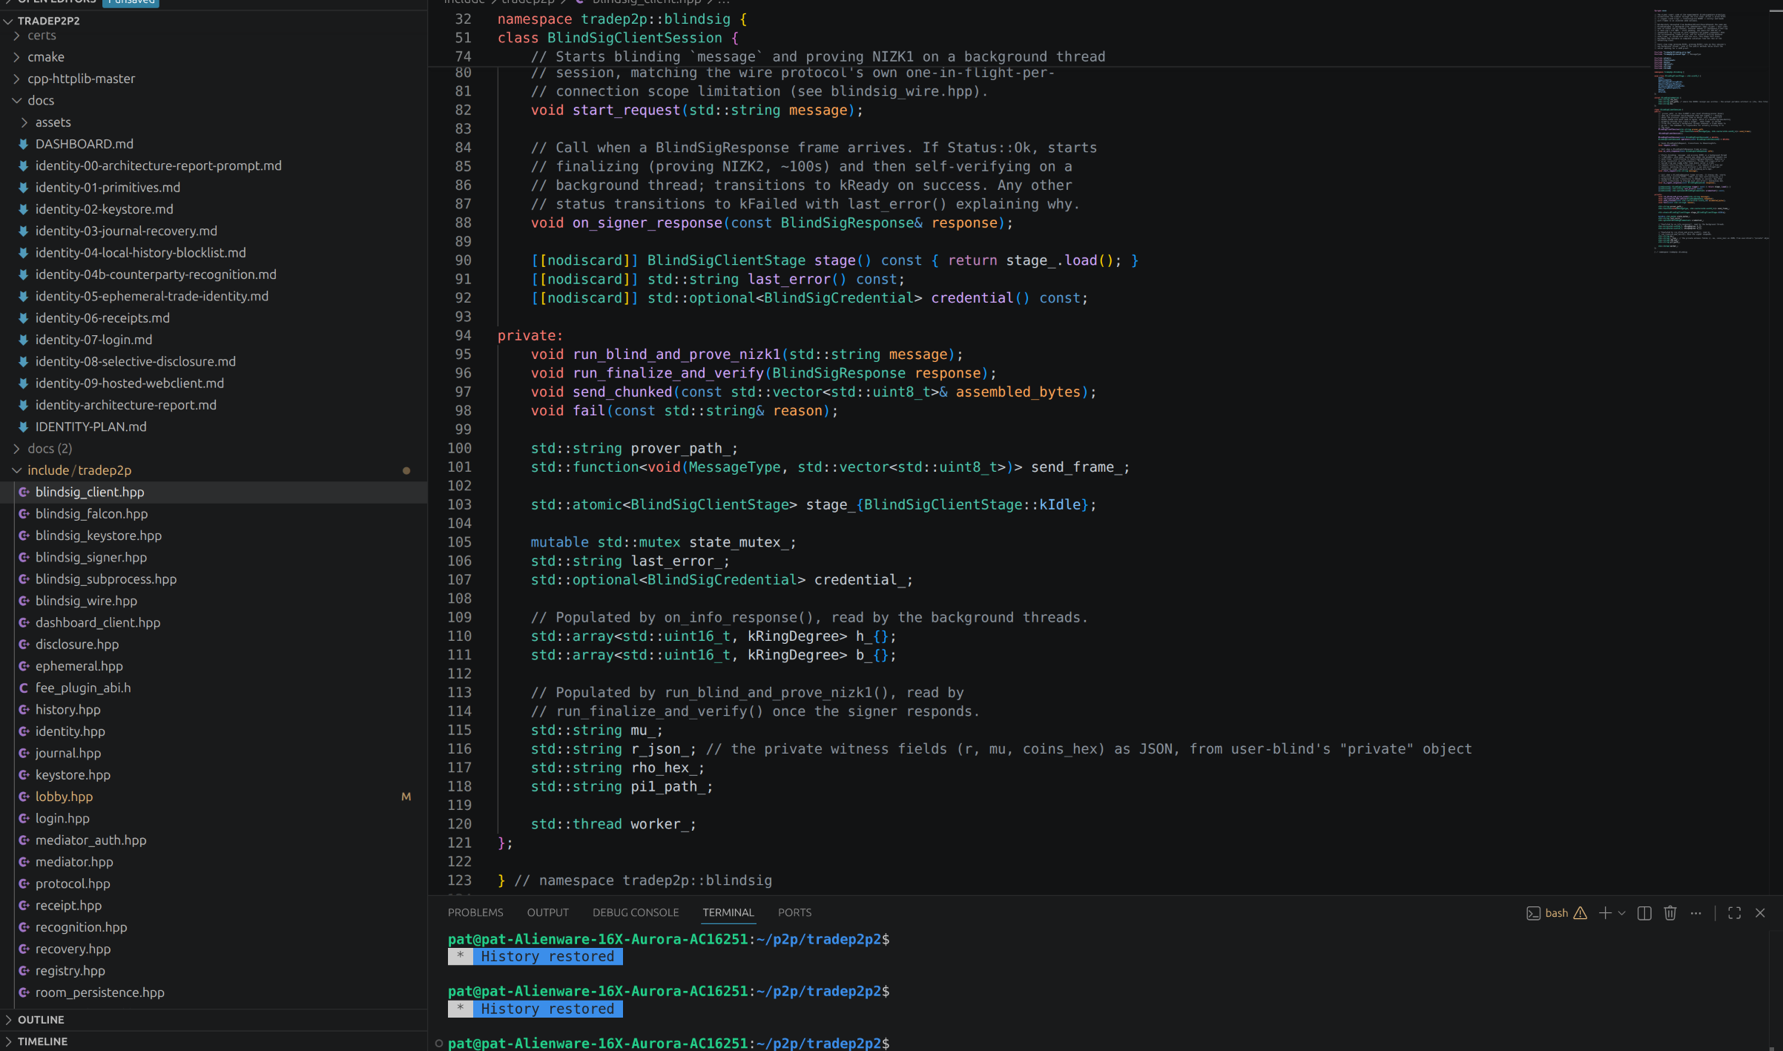The height and width of the screenshot is (1051, 1783).
Task: Click the markdown icon beside identity-06-receipts.md
Action: (24, 318)
